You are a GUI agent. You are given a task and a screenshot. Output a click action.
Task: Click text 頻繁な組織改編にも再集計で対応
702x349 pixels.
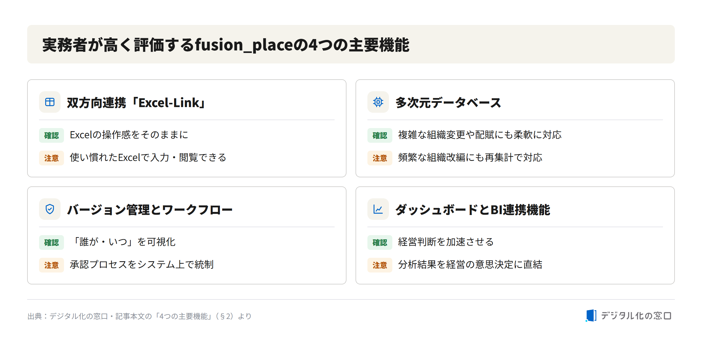(x=470, y=158)
